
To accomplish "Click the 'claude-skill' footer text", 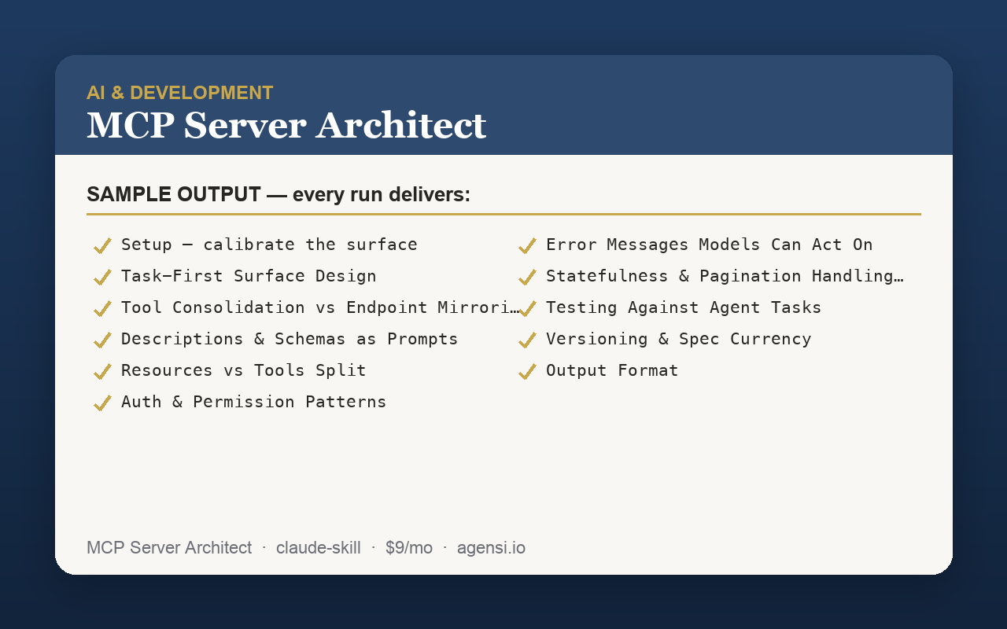I will tap(319, 547).
